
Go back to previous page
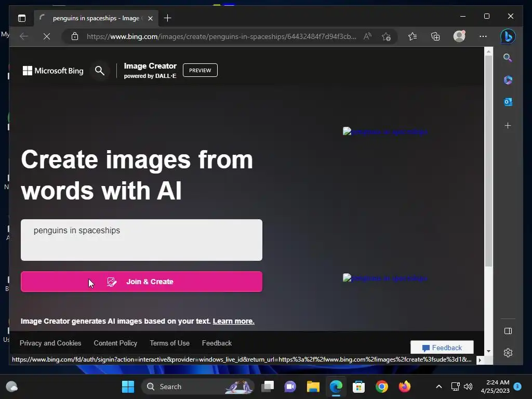(x=24, y=36)
